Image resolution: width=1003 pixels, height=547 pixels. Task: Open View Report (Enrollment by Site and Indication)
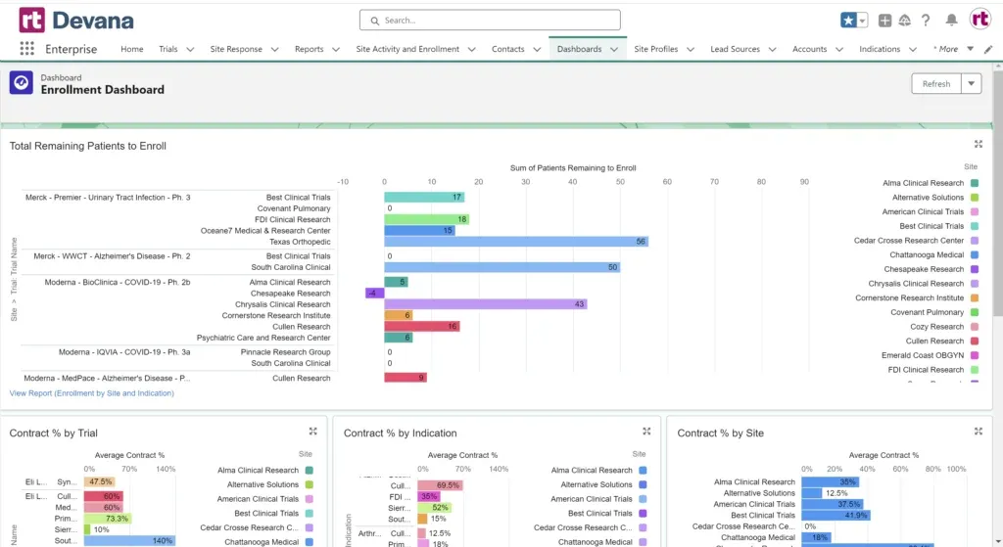[91, 393]
